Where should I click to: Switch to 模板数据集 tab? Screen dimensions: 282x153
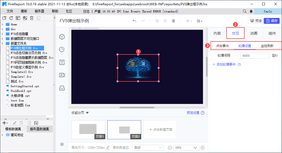[13, 129]
